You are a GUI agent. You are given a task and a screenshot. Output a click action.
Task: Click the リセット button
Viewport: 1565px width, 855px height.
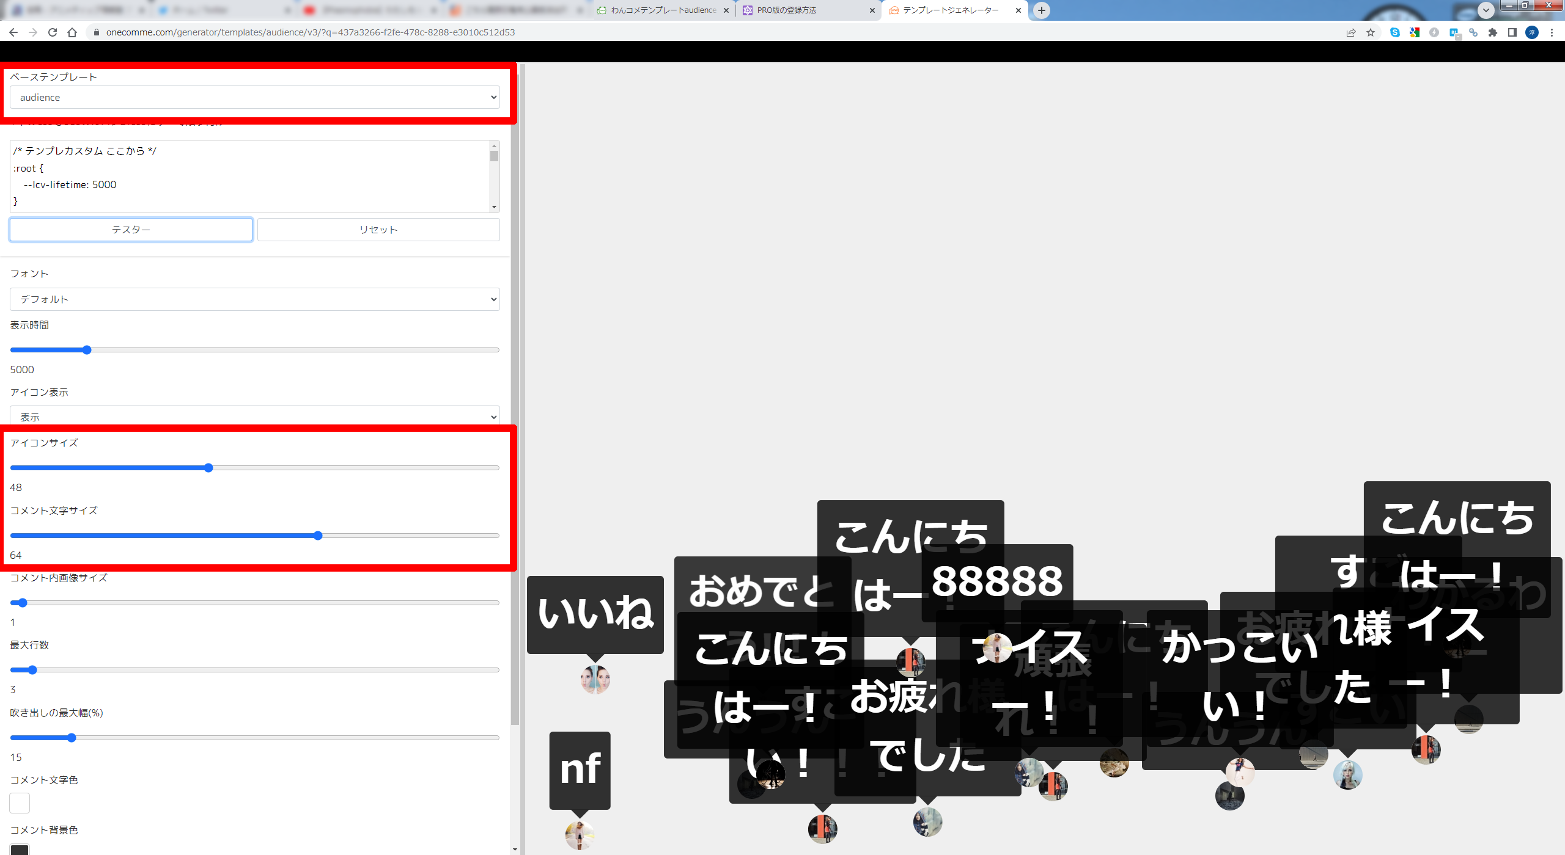(x=378, y=230)
